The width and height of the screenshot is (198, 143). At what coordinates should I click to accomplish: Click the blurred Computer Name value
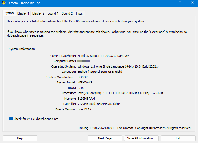click(x=84, y=61)
